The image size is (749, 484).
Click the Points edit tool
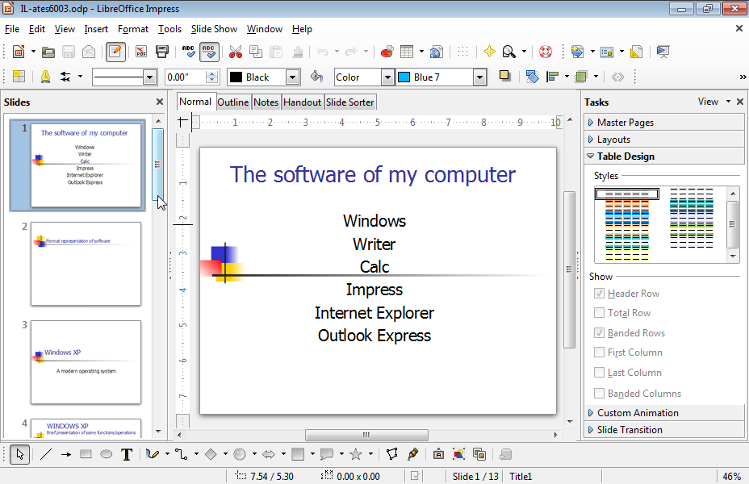392,454
